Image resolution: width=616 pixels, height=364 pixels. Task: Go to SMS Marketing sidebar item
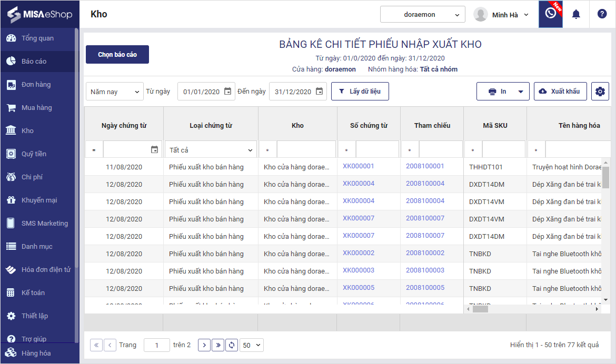point(44,224)
